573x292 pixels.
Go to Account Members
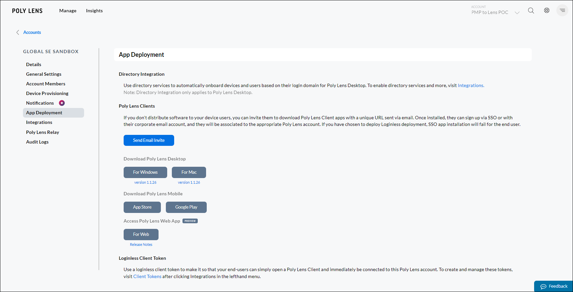click(46, 84)
